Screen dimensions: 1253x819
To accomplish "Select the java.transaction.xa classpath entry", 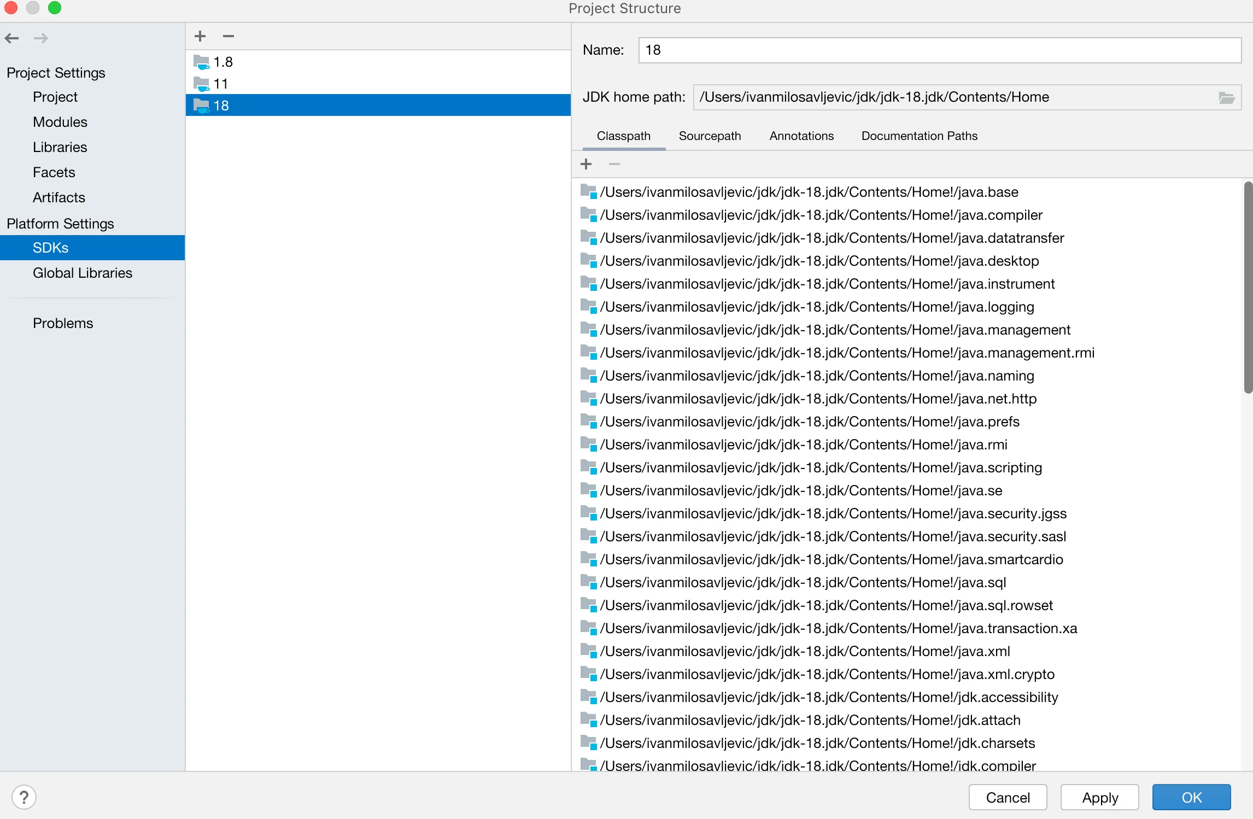I will pyautogui.click(x=907, y=628).
